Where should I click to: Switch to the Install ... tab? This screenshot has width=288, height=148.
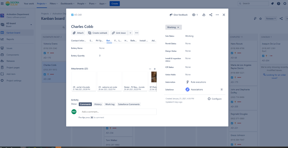(x=144, y=41)
